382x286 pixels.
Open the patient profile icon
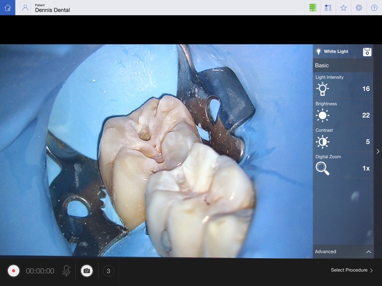25,8
